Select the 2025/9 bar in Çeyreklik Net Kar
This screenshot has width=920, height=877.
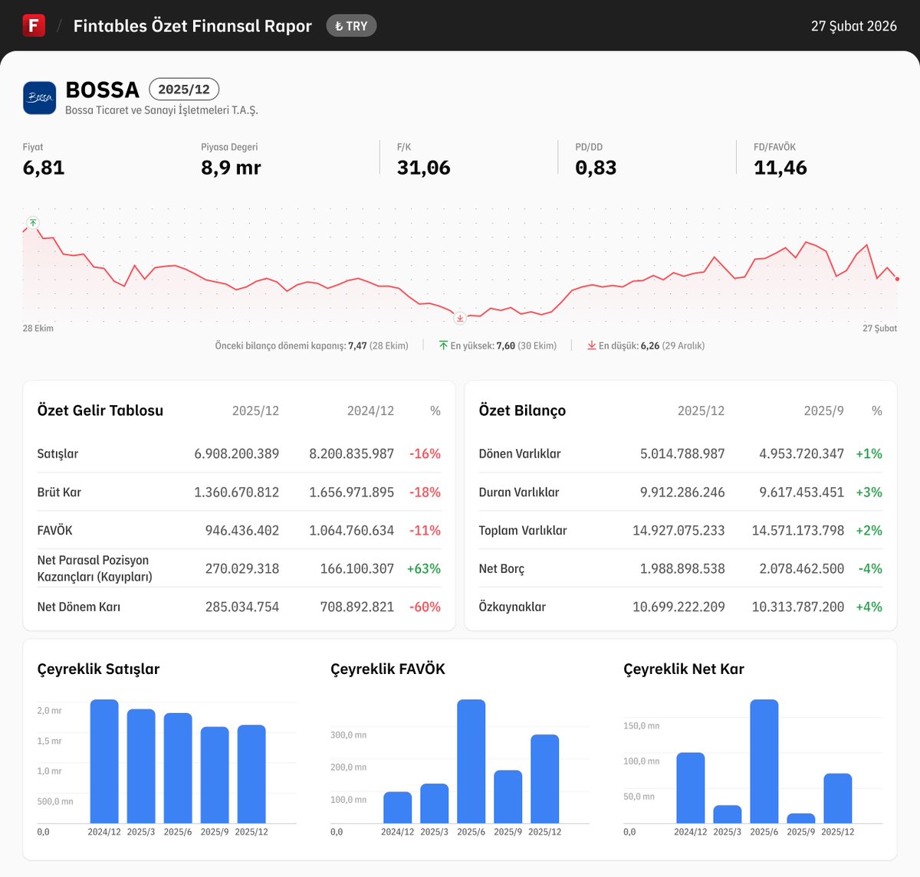coord(801,819)
